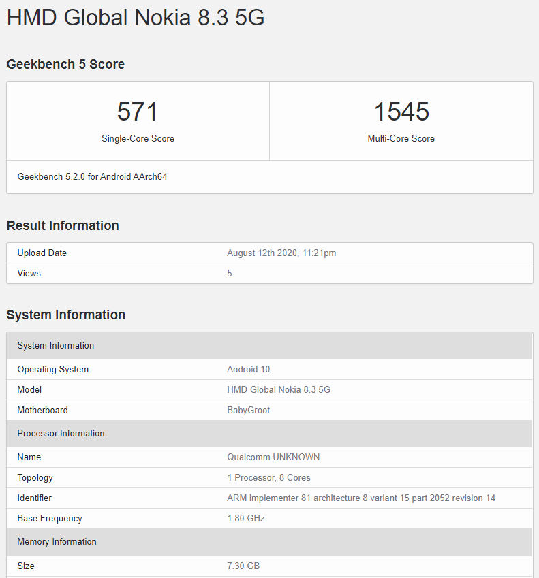Click the Memory Information header row
539x578 pixels.
(269, 542)
